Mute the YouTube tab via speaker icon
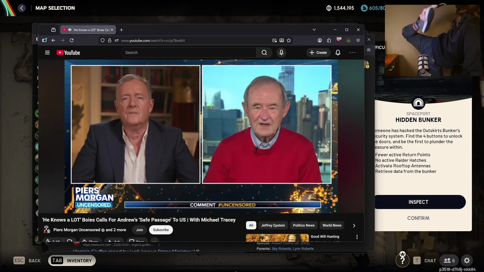 tap(70, 30)
